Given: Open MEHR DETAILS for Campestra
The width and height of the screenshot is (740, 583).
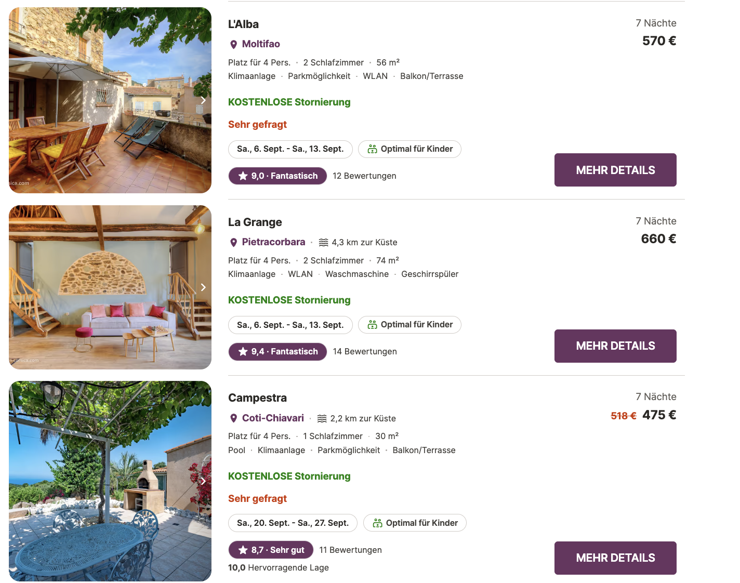Looking at the screenshot, I should (x=615, y=558).
